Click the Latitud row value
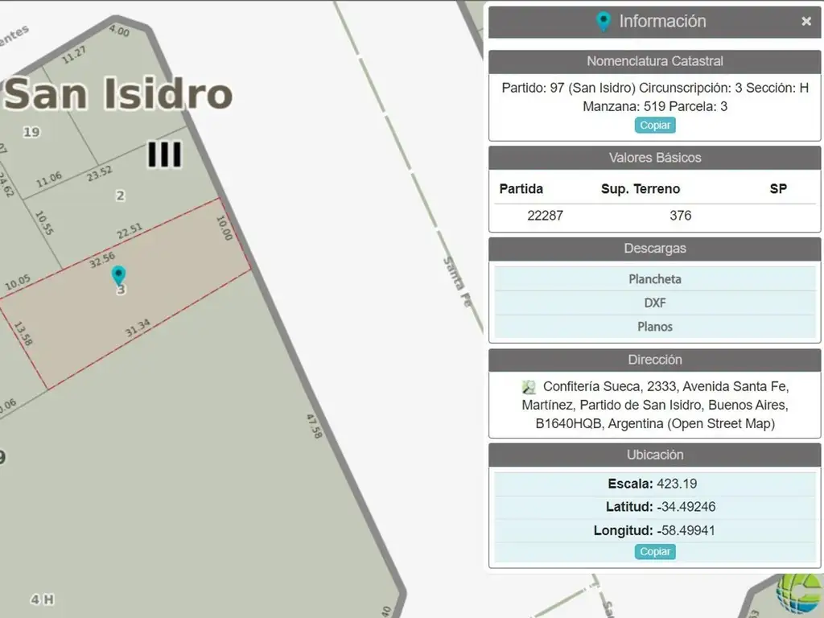Image resolution: width=824 pixels, height=618 pixels. tap(686, 507)
